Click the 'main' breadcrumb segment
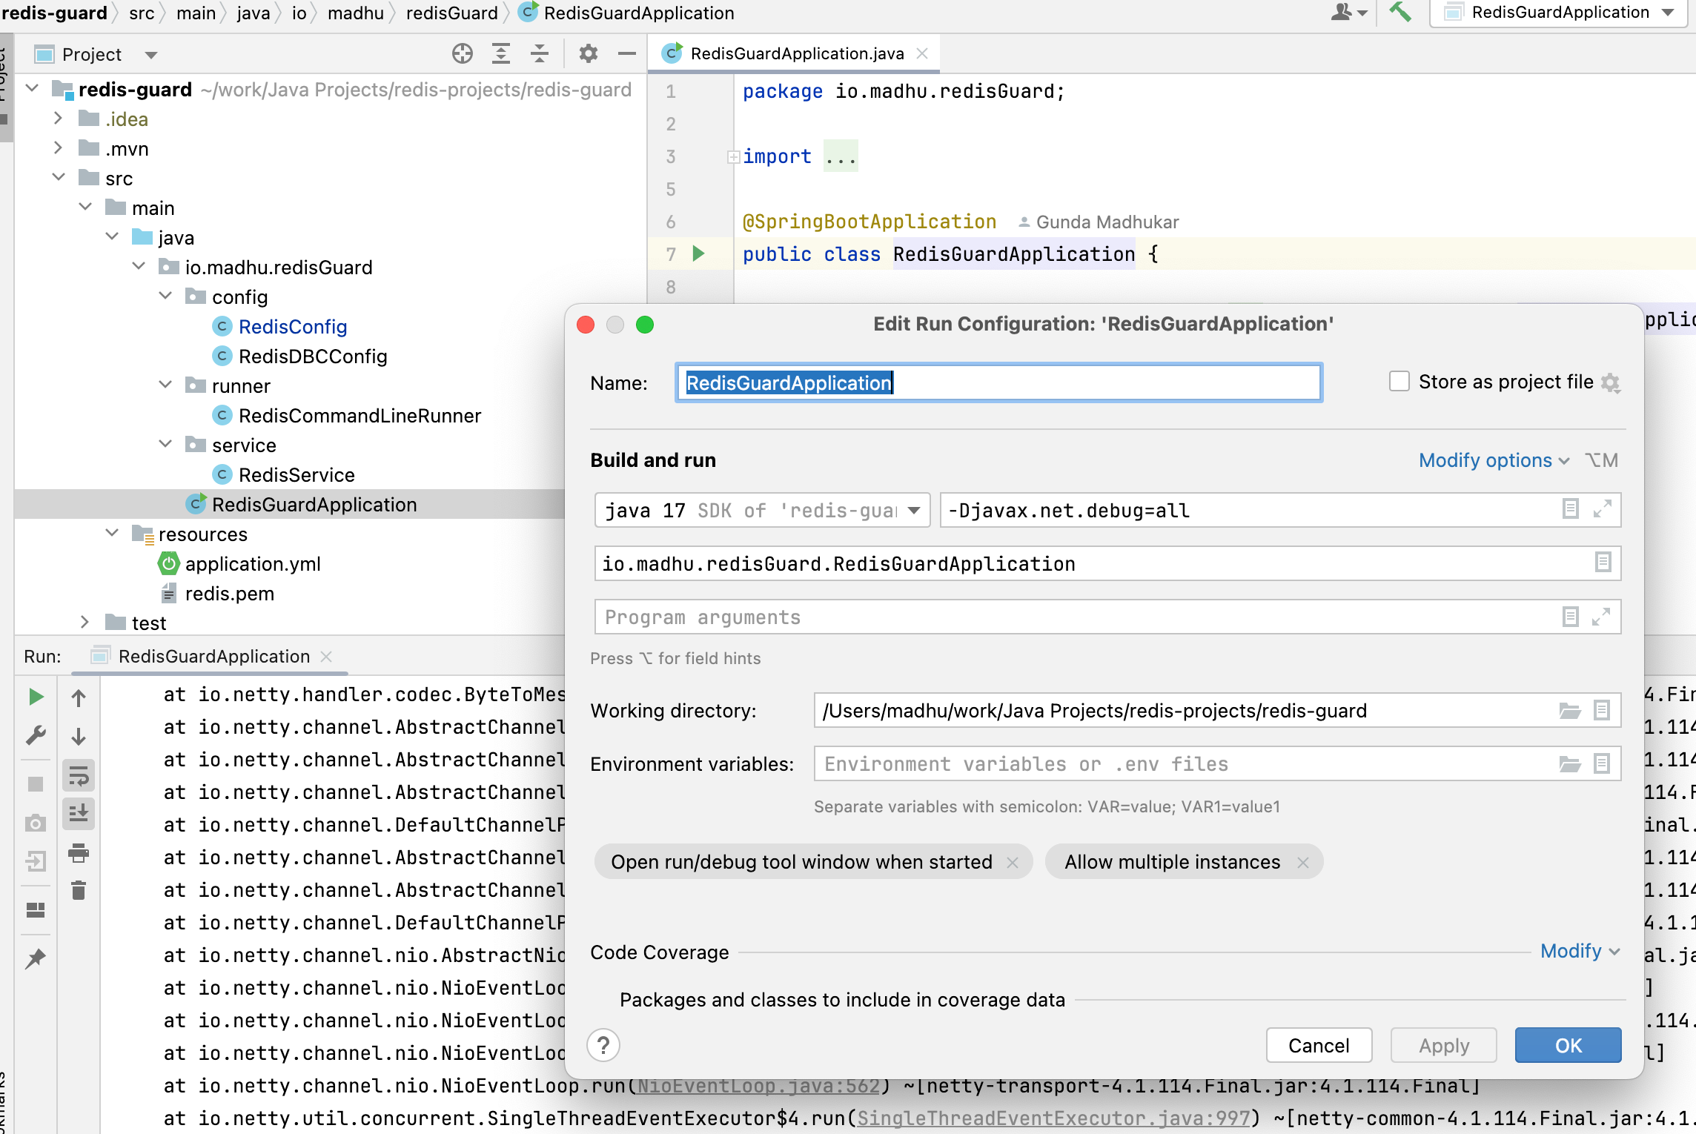 click(196, 13)
